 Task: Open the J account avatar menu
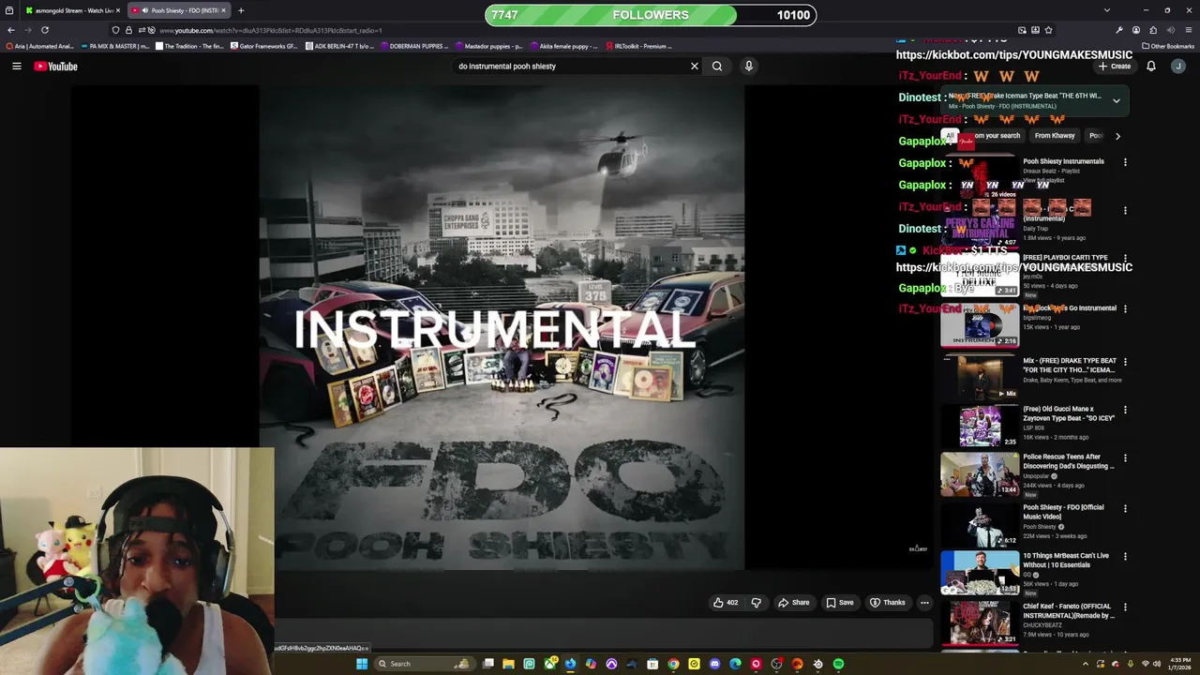[x=1178, y=67]
